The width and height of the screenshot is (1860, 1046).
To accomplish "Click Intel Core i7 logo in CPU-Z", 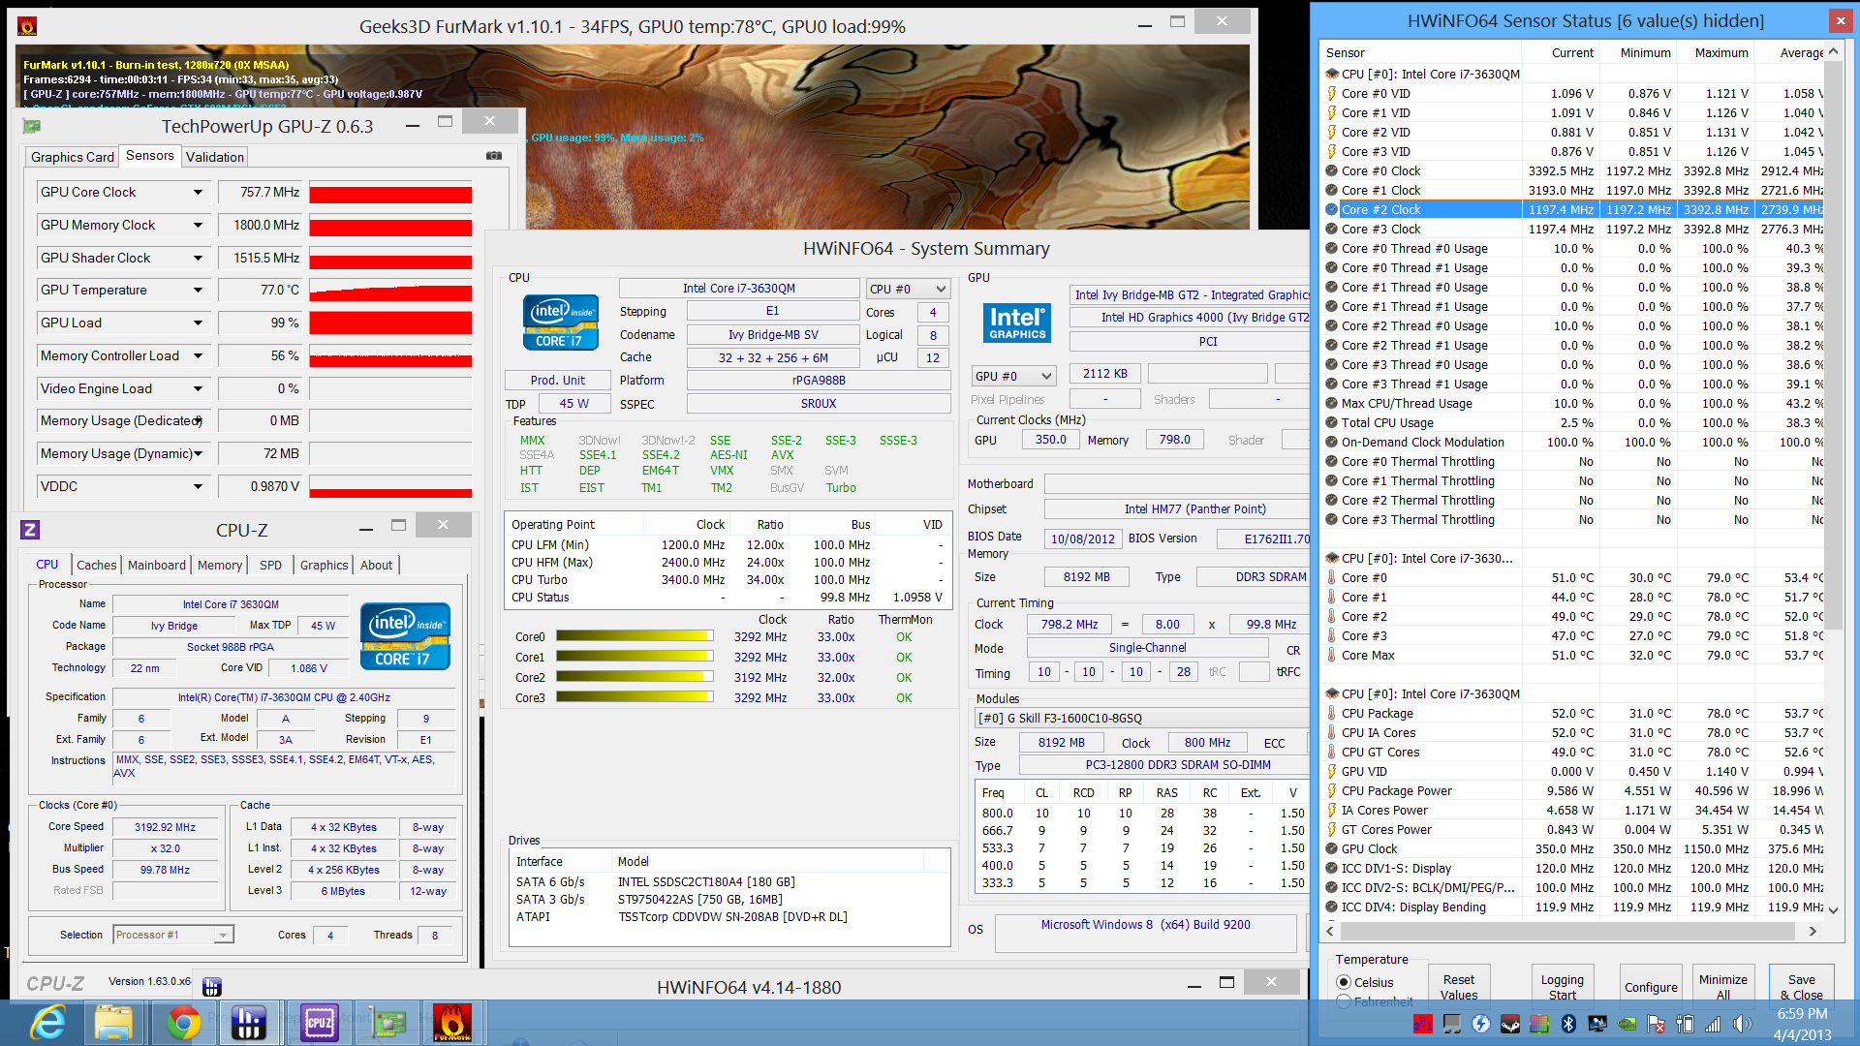I will point(405,635).
